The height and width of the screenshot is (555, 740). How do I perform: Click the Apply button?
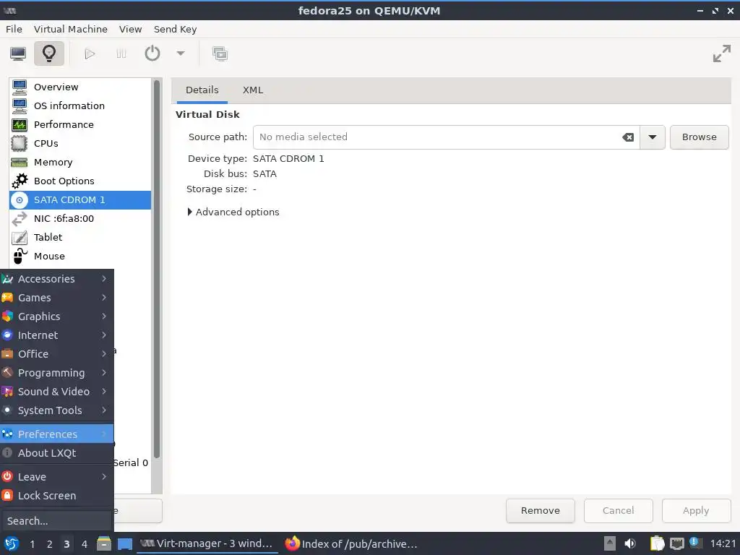click(696, 511)
